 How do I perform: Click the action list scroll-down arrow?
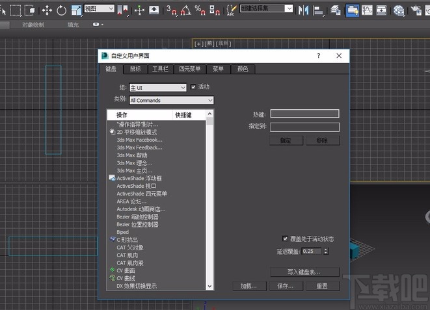tap(209, 286)
